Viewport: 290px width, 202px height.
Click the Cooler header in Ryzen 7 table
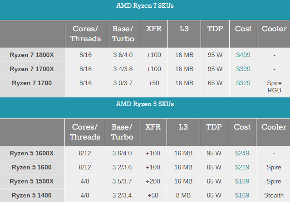274,34
